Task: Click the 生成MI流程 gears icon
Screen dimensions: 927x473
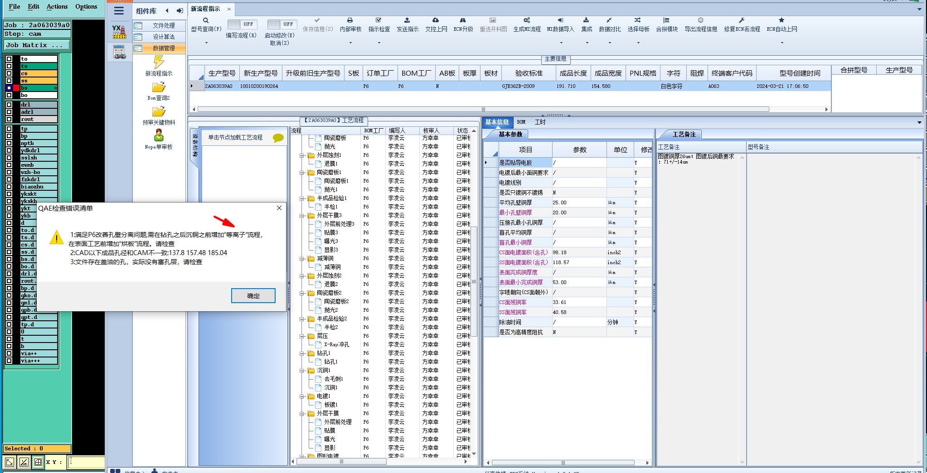Action: click(x=527, y=20)
